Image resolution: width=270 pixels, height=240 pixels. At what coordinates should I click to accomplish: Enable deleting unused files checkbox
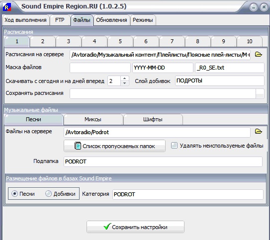click(174, 146)
